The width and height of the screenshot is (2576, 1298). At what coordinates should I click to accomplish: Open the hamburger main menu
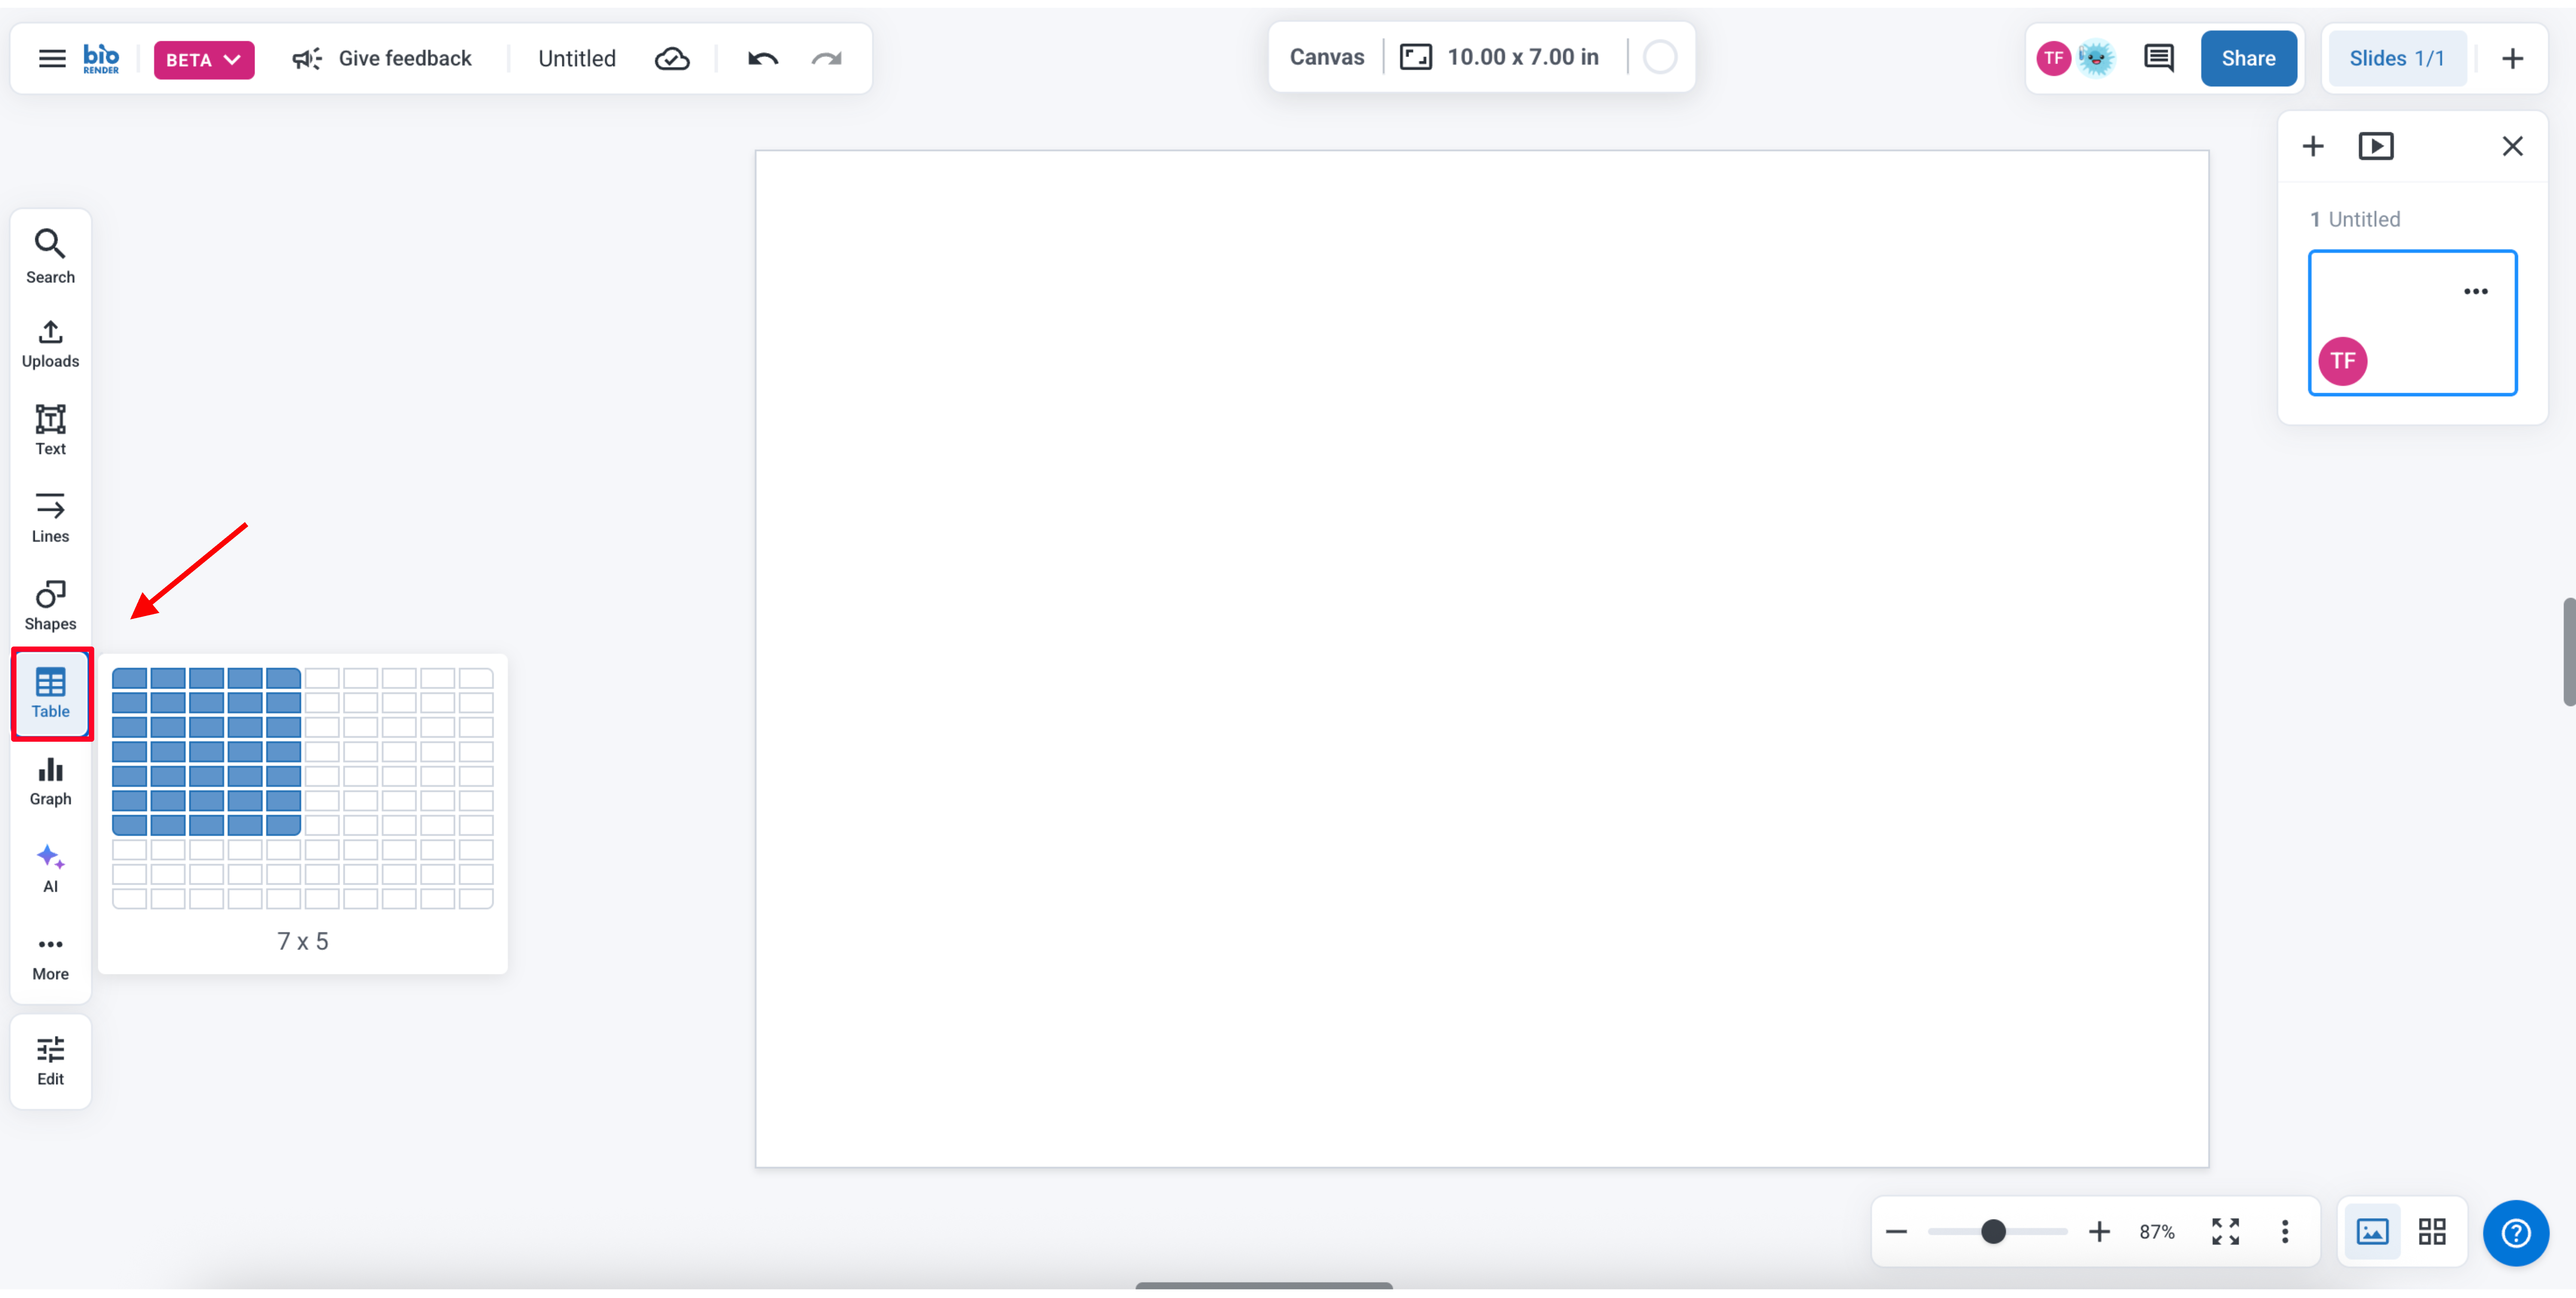click(x=52, y=58)
